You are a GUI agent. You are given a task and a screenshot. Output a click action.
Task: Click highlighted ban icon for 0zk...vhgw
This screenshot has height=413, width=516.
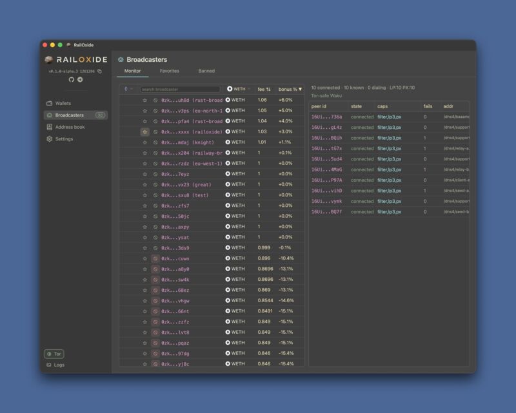(x=155, y=300)
